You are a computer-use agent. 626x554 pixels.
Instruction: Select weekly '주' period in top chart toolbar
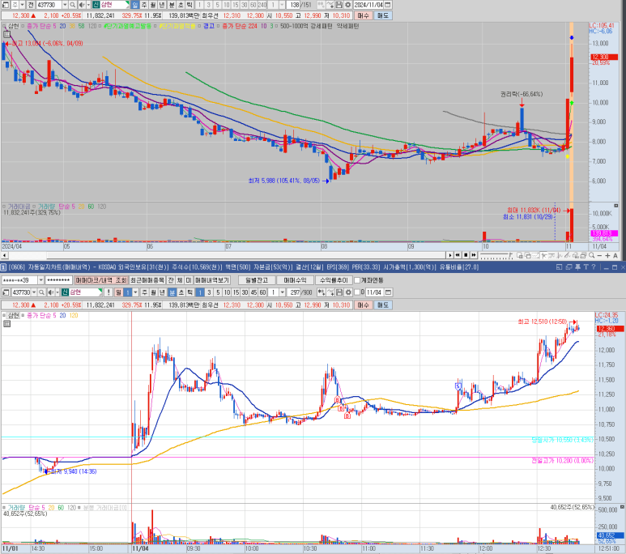tap(144, 5)
